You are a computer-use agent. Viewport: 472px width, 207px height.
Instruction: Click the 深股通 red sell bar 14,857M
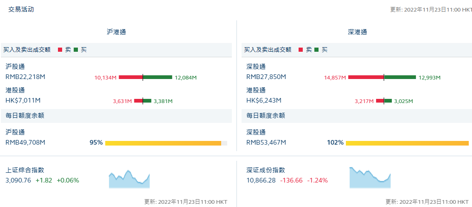[365, 77]
